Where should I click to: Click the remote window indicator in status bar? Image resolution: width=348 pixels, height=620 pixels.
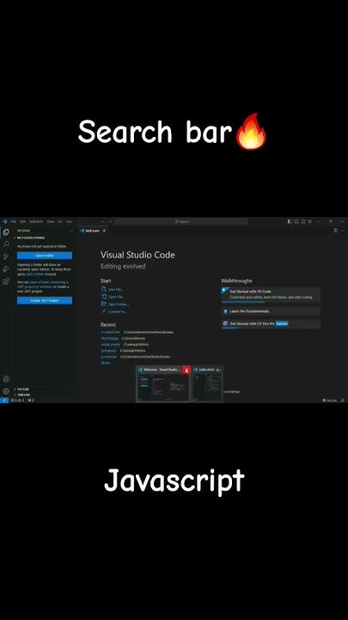(x=4, y=400)
